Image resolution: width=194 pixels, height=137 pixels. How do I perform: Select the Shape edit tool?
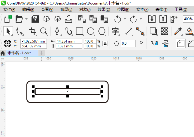click(x=20, y=31)
